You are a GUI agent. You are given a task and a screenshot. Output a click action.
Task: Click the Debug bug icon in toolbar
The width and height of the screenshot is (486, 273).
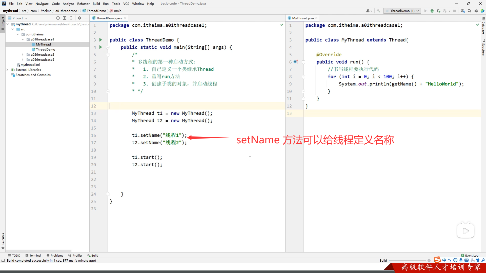(x=432, y=11)
